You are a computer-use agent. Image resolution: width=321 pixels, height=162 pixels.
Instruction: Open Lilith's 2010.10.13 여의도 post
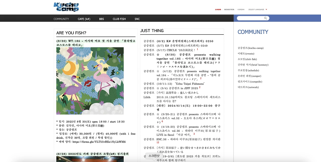pos(188,99)
